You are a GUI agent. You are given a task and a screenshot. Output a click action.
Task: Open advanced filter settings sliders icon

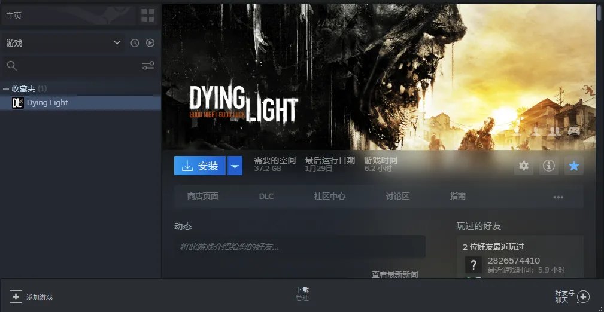pos(148,66)
